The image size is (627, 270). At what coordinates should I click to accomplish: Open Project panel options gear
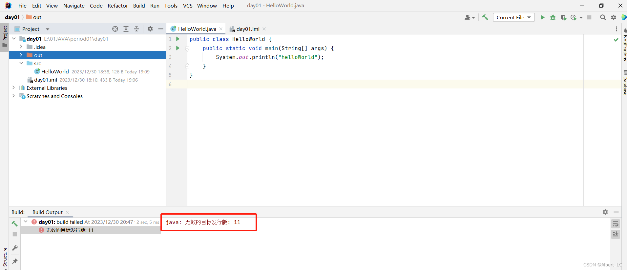coord(150,29)
